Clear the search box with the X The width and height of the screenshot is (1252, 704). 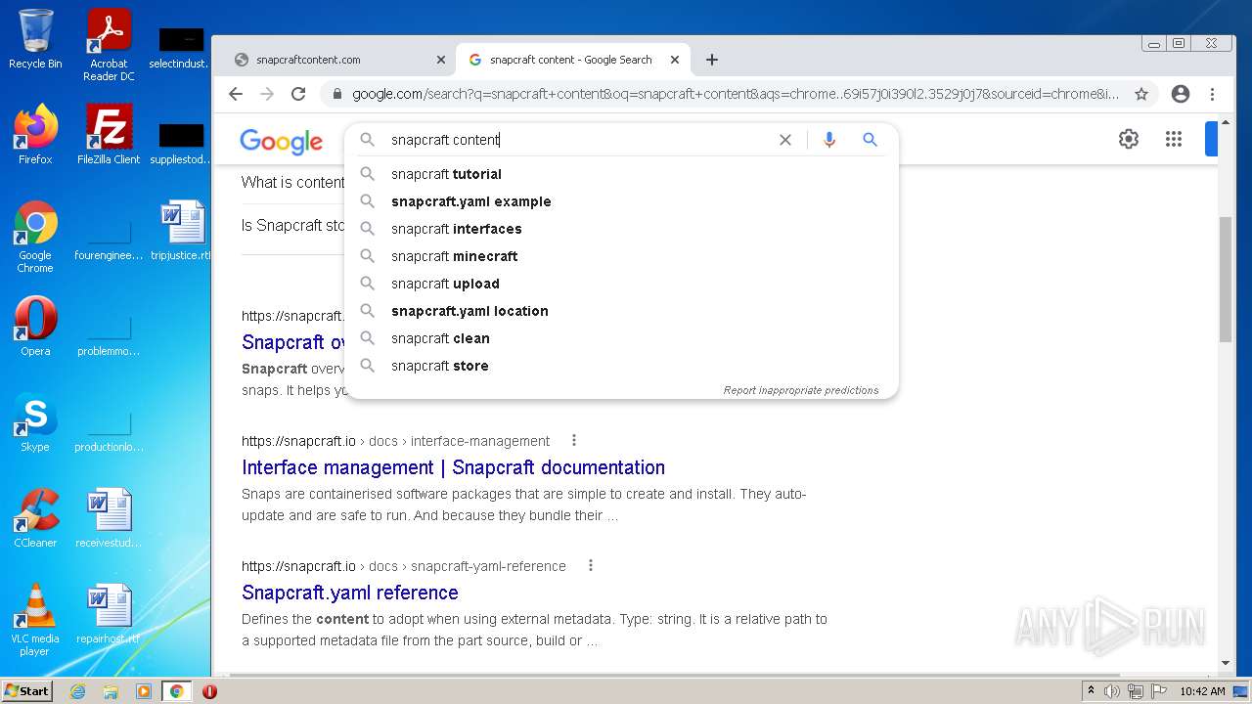[x=784, y=140]
